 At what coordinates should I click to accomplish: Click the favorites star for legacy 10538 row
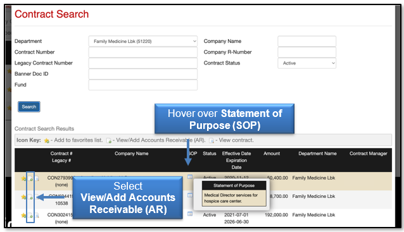coord(23,197)
